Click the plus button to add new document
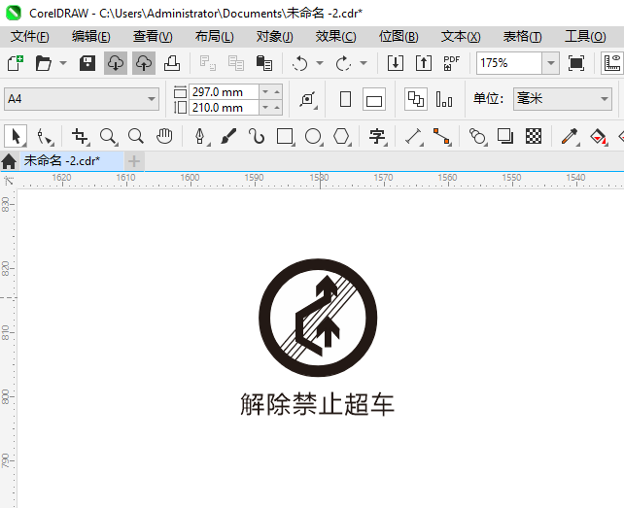This screenshot has width=624, height=508. (134, 161)
